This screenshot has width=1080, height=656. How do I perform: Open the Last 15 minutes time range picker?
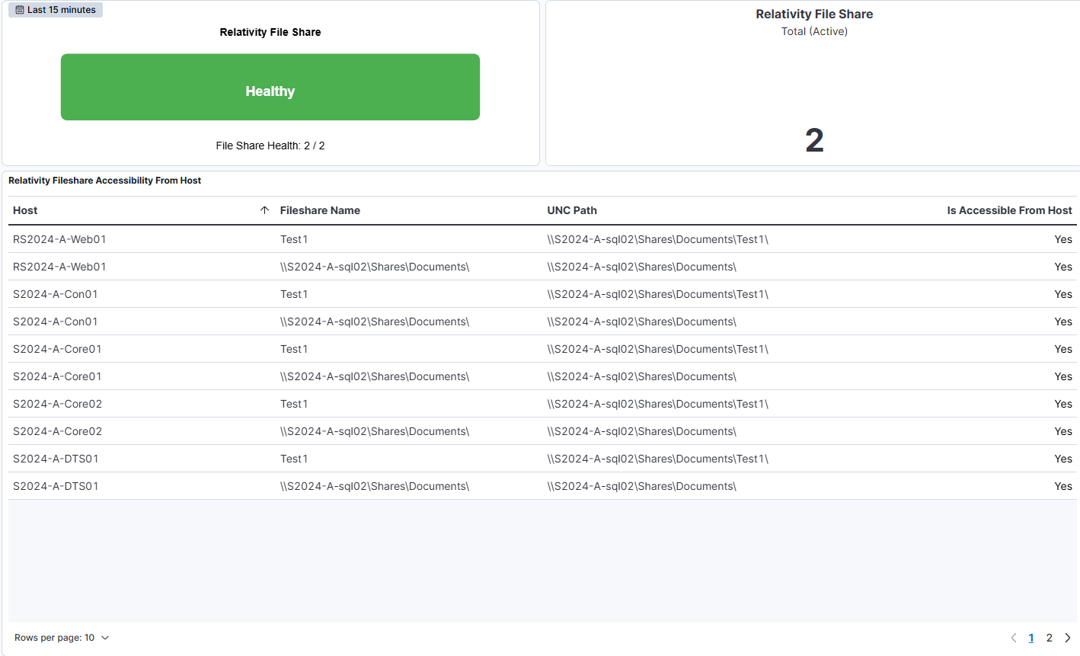tap(55, 9)
